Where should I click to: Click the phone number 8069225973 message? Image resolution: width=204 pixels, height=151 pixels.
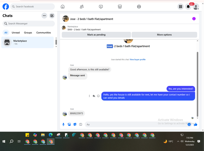[x=76, y=114]
